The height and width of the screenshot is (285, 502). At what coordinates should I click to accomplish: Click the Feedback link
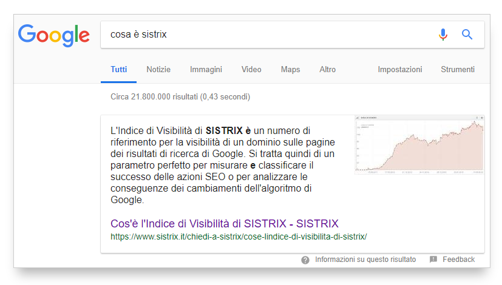[x=458, y=260]
